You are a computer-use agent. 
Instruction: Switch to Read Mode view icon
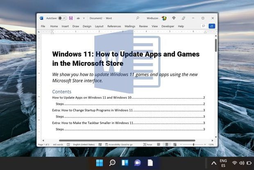(x=159, y=145)
